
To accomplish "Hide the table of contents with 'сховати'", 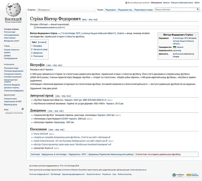I will (42, 42).
